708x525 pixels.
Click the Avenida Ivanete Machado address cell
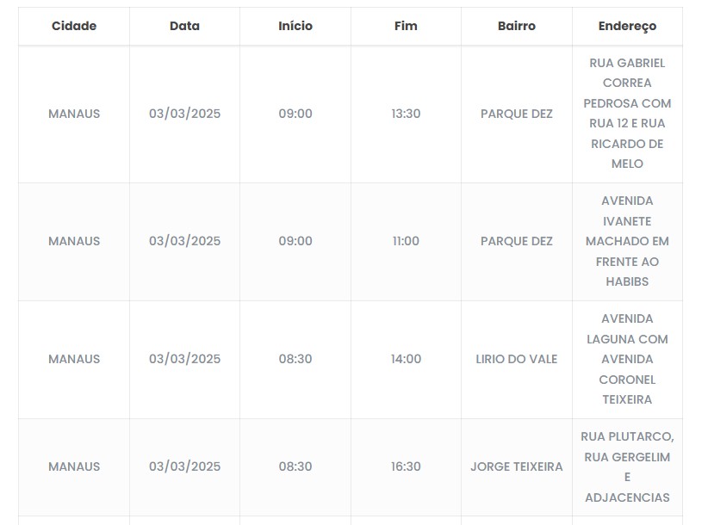tap(627, 241)
